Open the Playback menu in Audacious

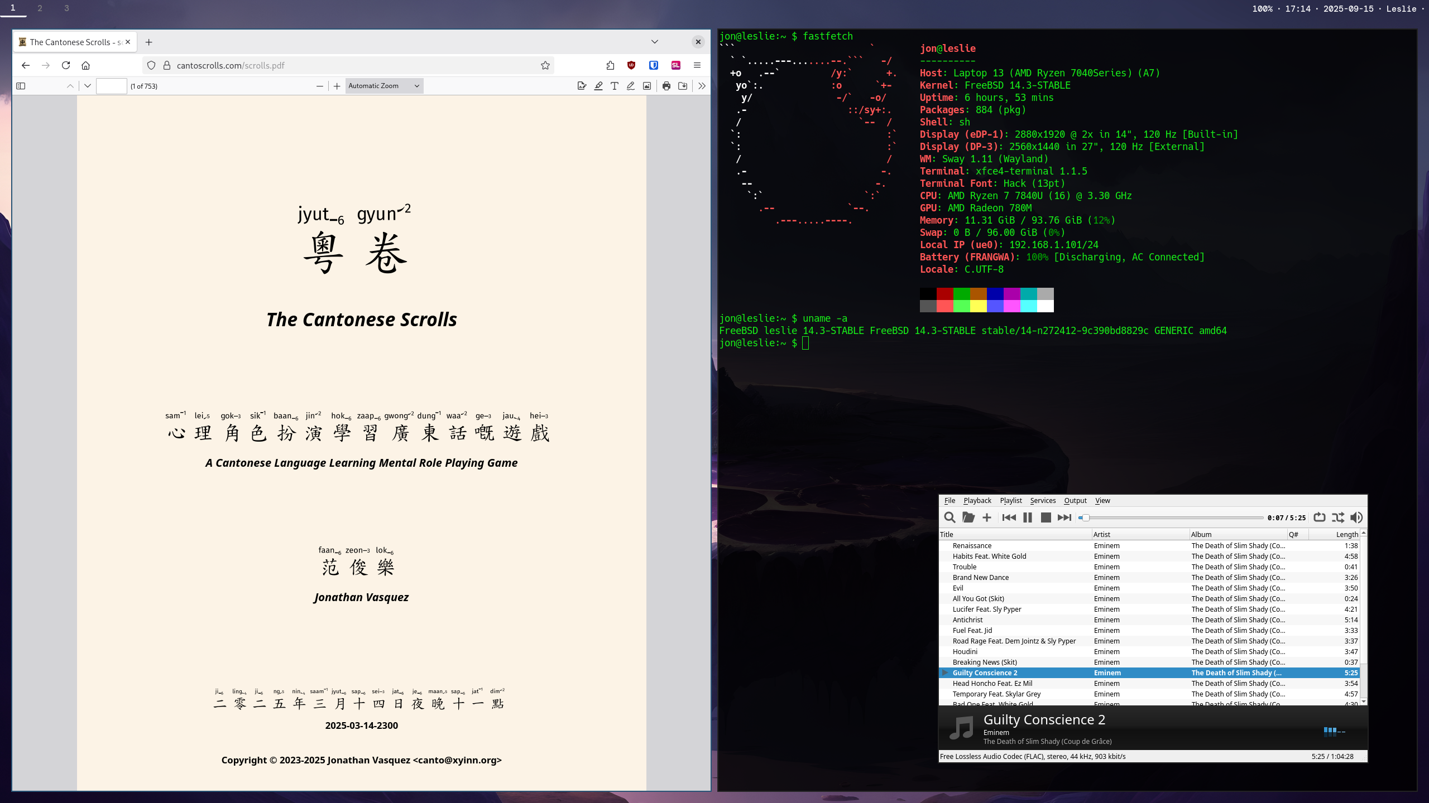click(977, 501)
